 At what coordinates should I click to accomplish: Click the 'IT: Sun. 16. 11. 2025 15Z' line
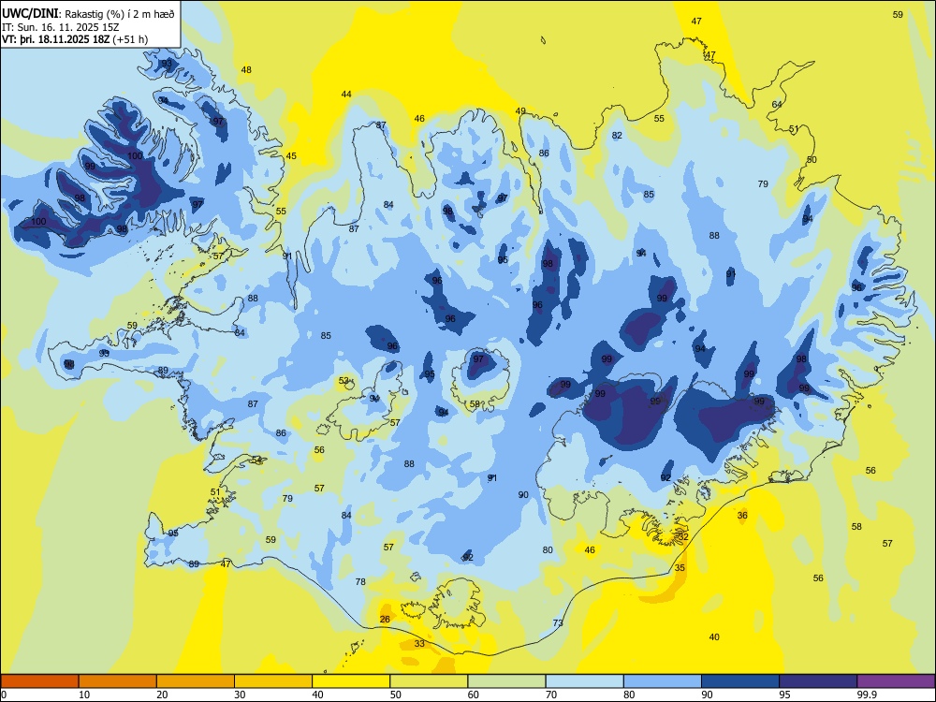click(60, 27)
